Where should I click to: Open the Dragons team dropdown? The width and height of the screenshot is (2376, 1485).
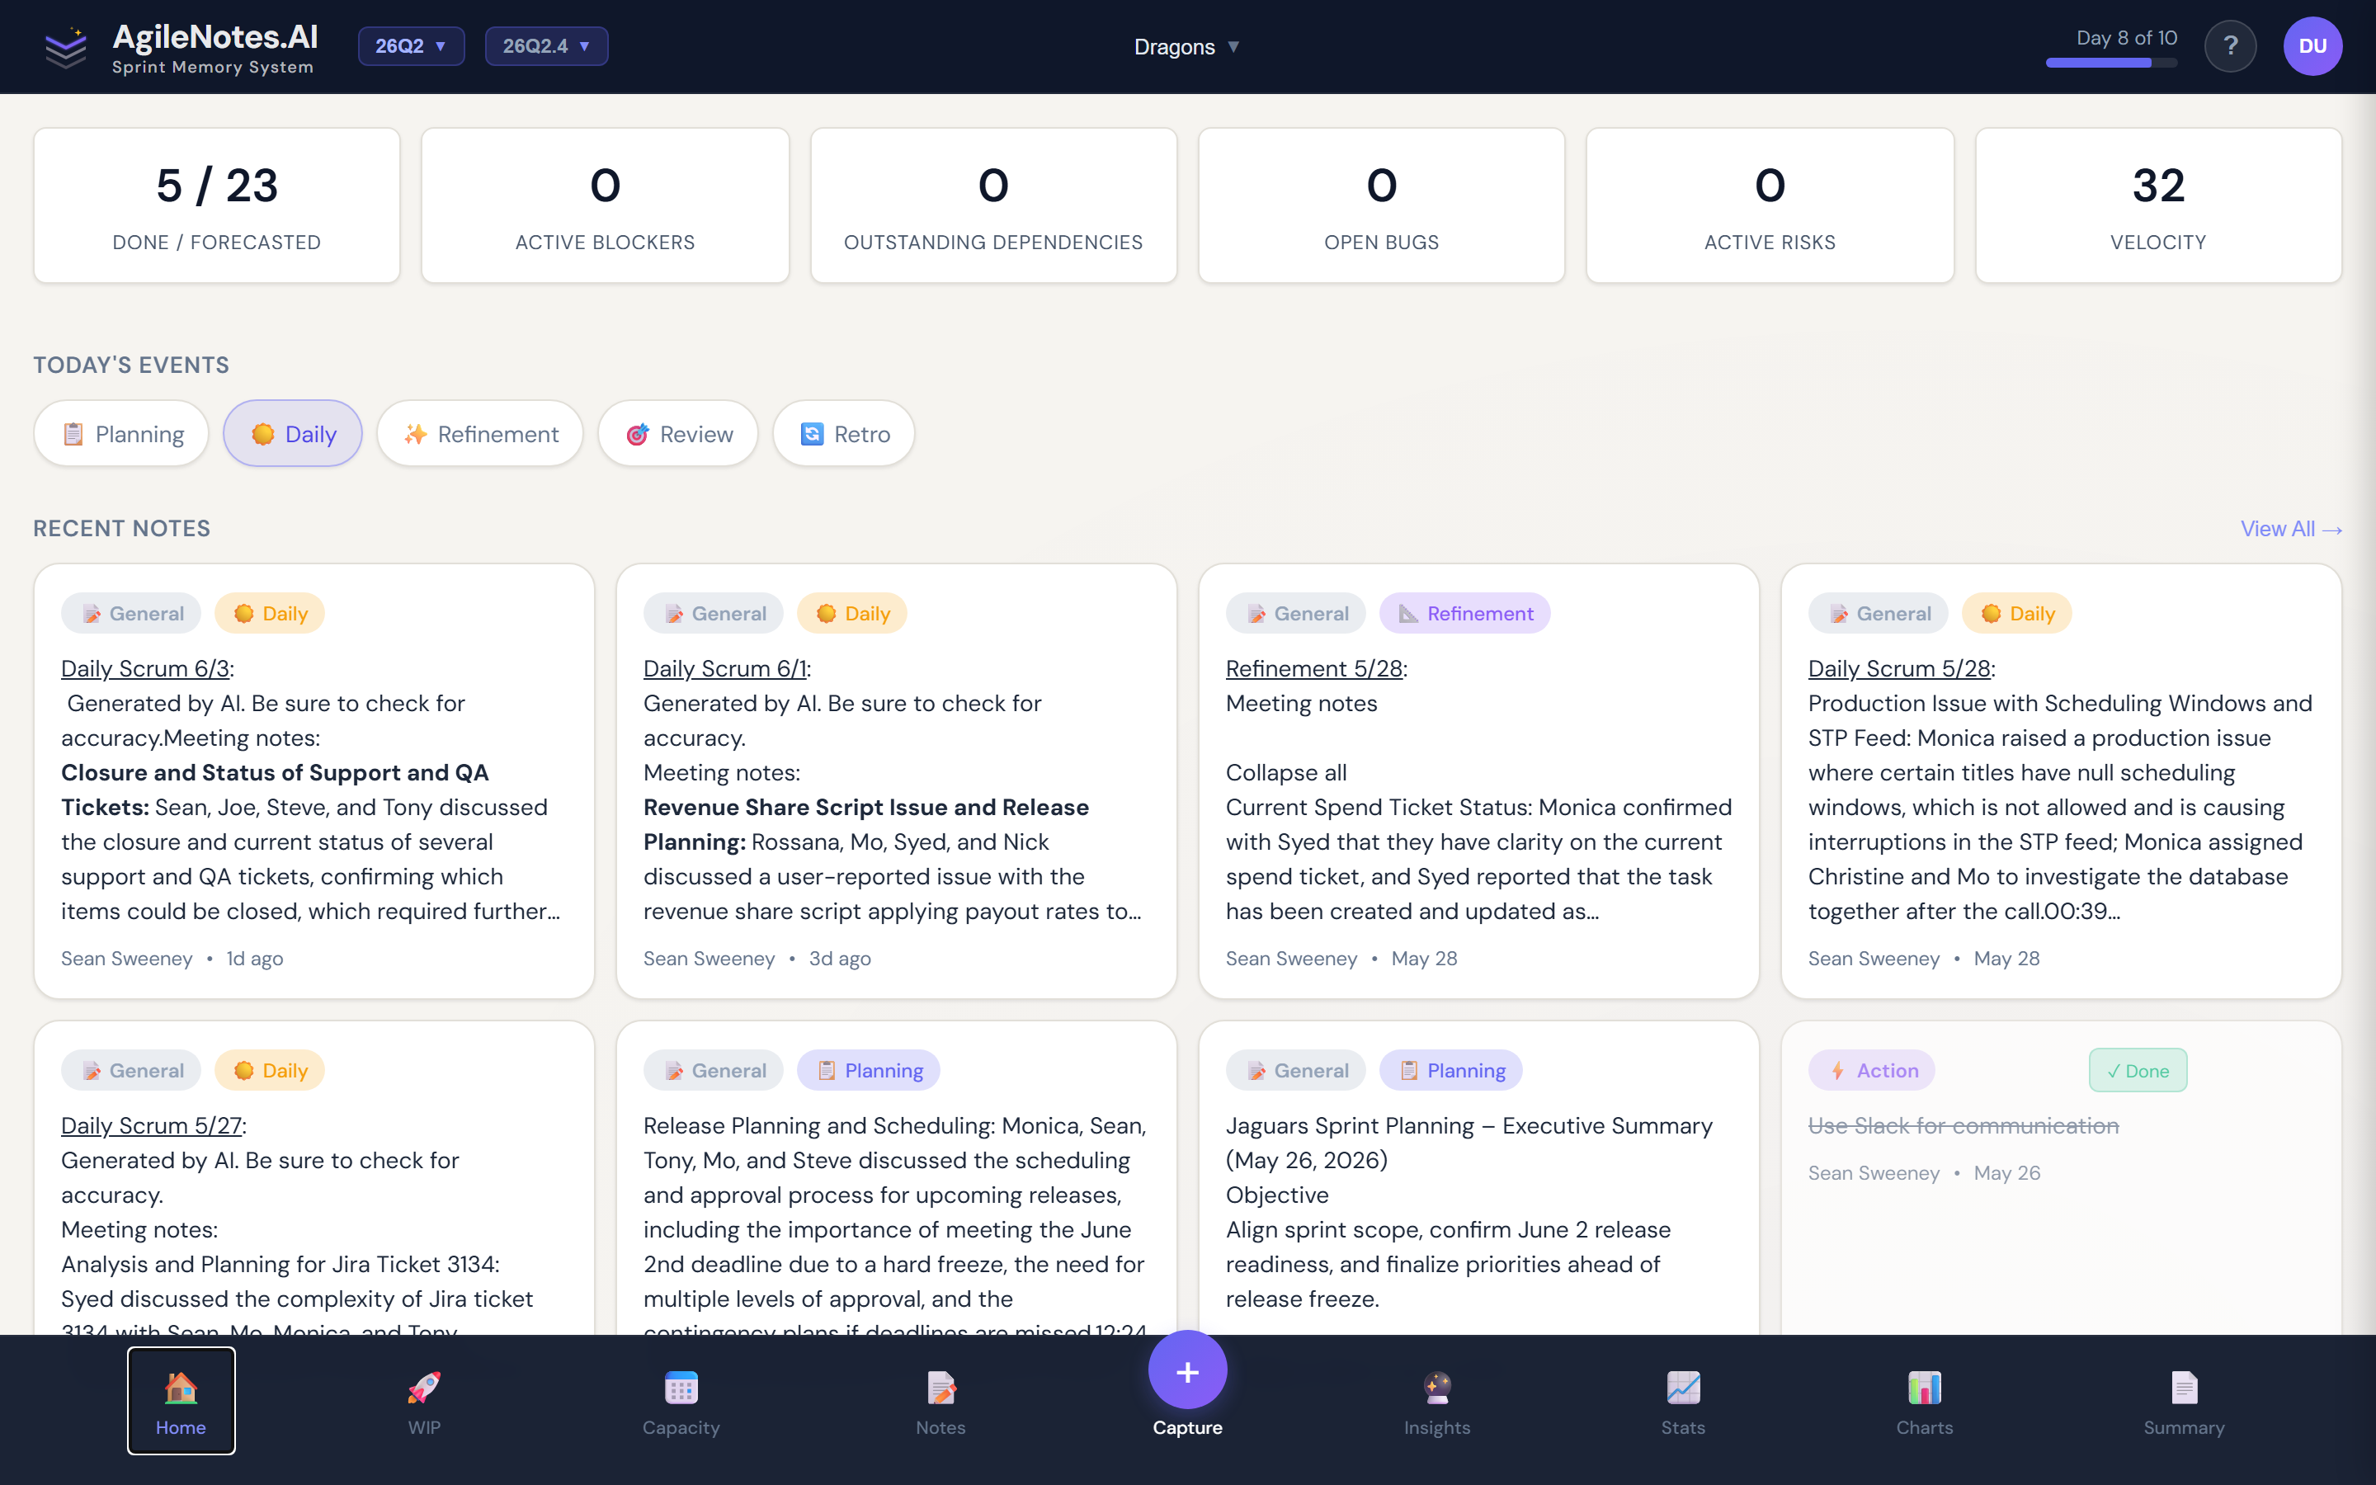pos(1187,46)
